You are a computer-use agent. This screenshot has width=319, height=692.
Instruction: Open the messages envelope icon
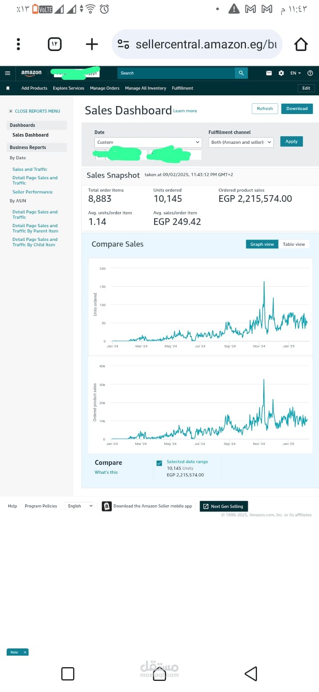point(269,73)
